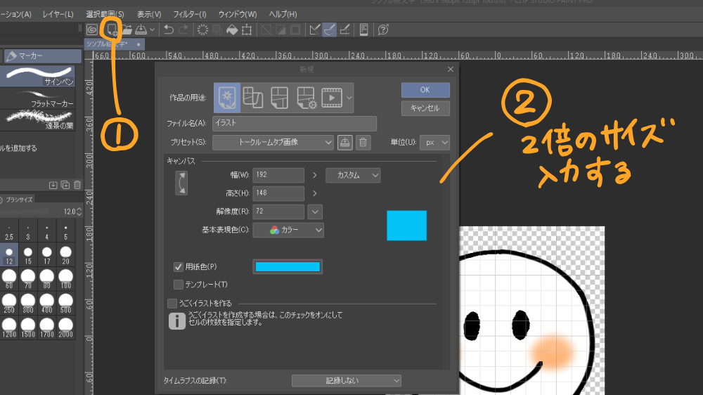Click the Clear (dotted circle) toolbar icon
The width and height of the screenshot is (703, 395).
click(202, 30)
